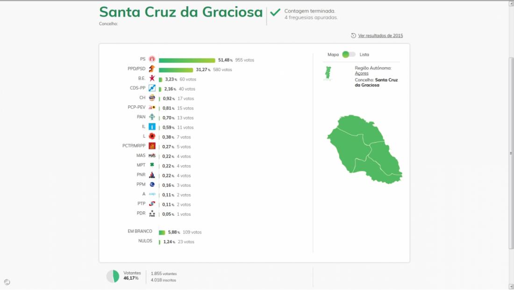The width and height of the screenshot is (514, 290).
Task: Select the PPD/PSD party logo
Action: coord(152,69)
